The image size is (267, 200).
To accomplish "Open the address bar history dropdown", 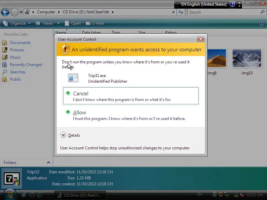I will [173, 12].
